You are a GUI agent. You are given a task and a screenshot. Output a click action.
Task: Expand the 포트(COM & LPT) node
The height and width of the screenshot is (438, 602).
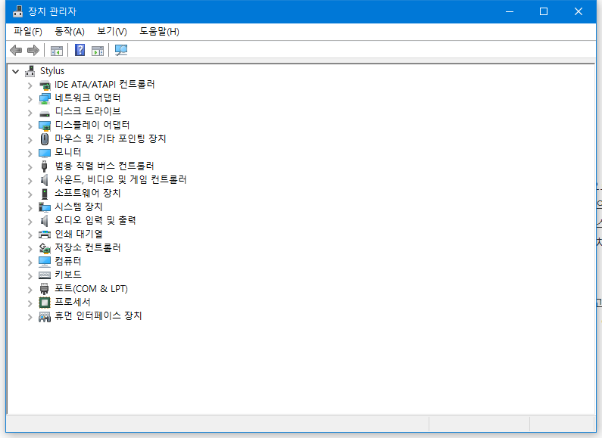point(30,290)
